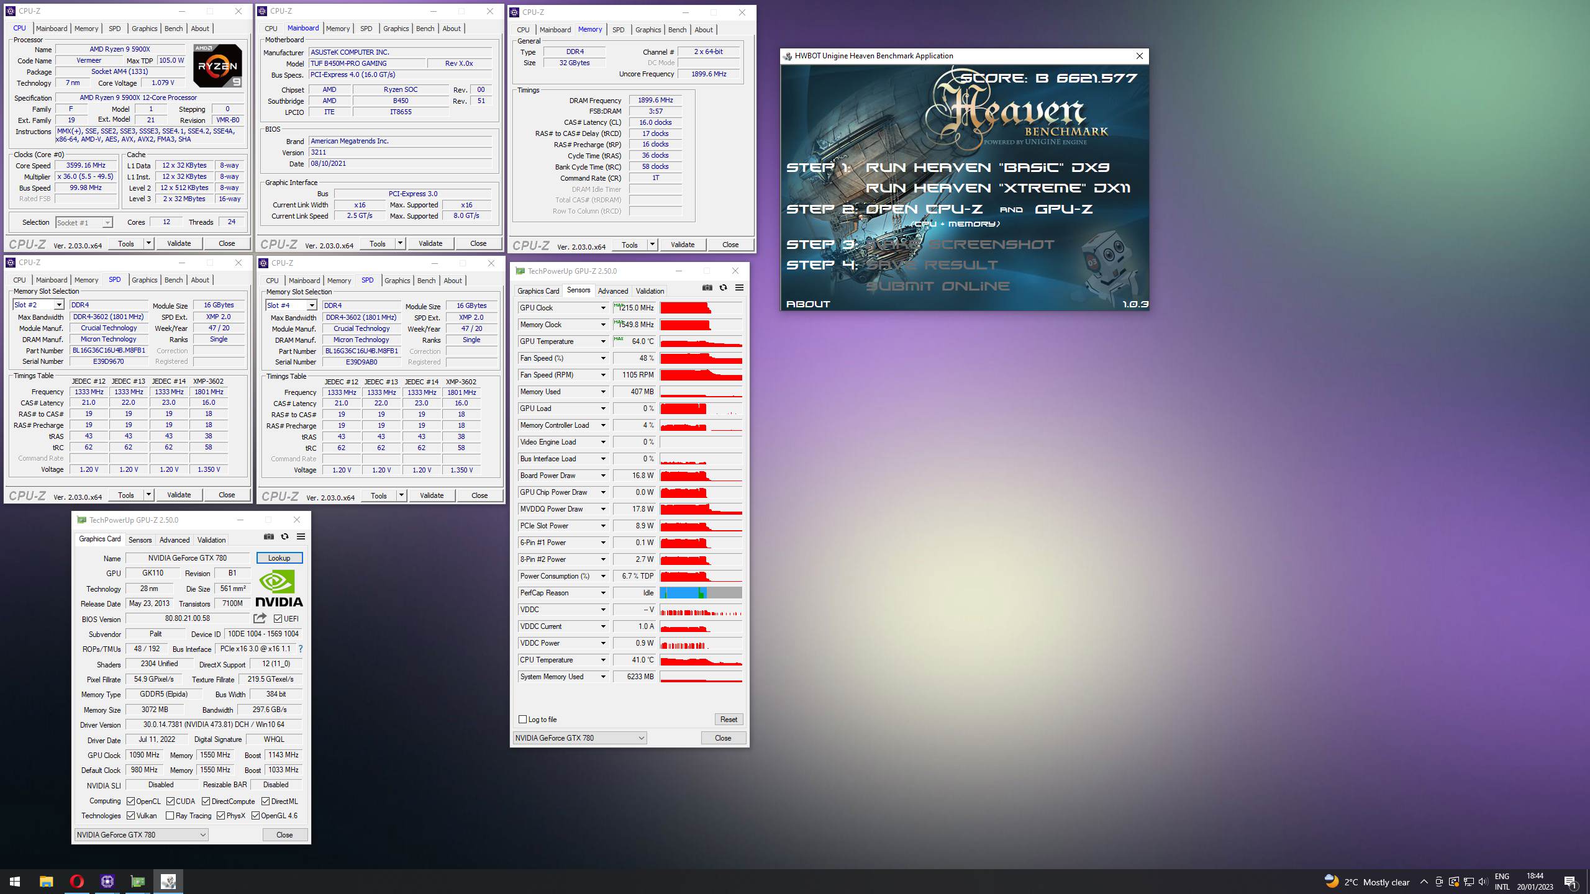Open Opera browser from the taskbar

click(x=76, y=882)
